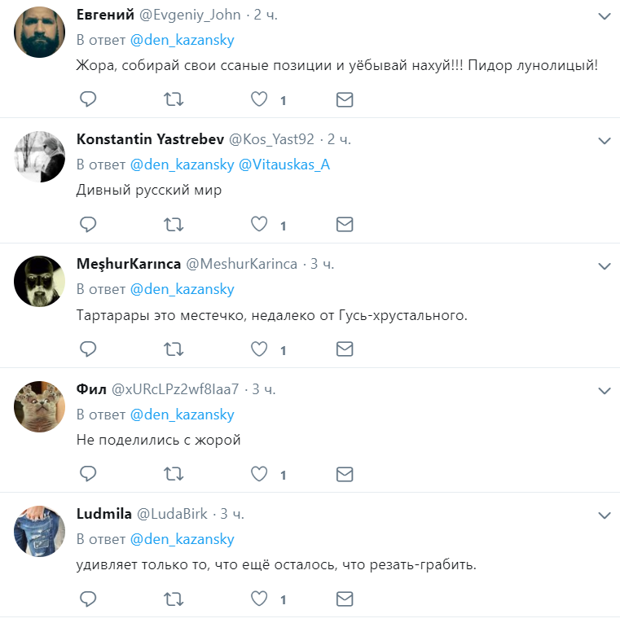Open the @Vitauskas_A mention link
Screen dimensions: 620x623
point(284,165)
